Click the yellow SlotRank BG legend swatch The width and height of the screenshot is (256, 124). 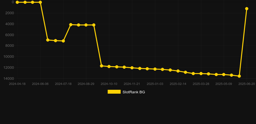click(114, 92)
